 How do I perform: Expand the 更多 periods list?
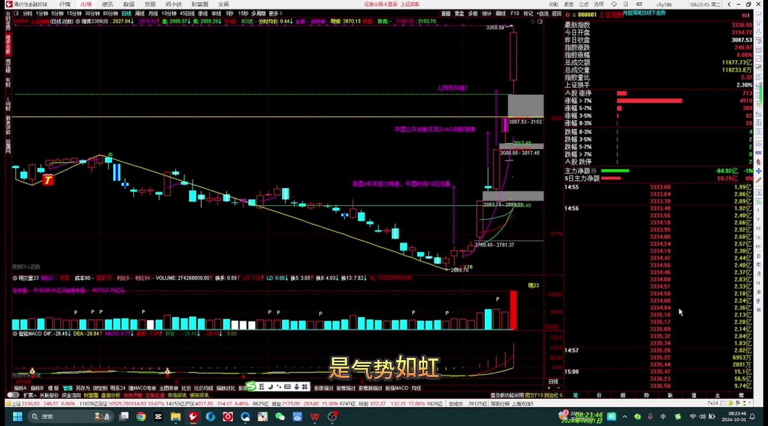pos(275,13)
